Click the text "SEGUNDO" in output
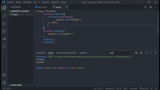Viewport: 160px width, 90px height. click(x=40, y=62)
